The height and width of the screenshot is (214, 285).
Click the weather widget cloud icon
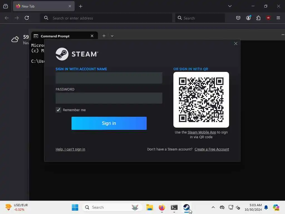(15, 39)
